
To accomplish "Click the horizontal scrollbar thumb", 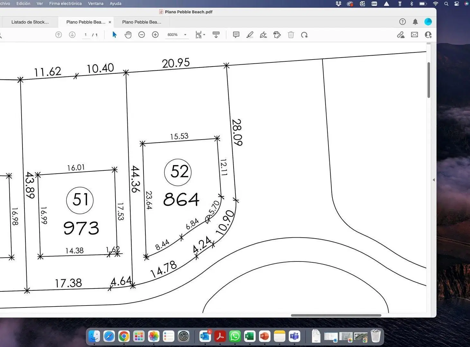I will 336,315.
